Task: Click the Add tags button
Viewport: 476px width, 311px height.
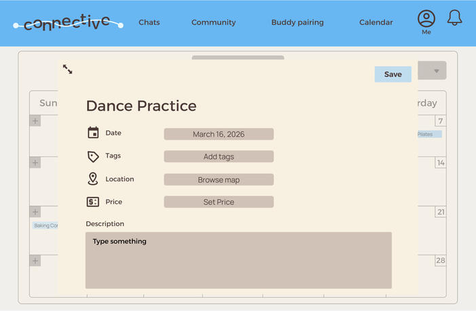Action: (219, 156)
